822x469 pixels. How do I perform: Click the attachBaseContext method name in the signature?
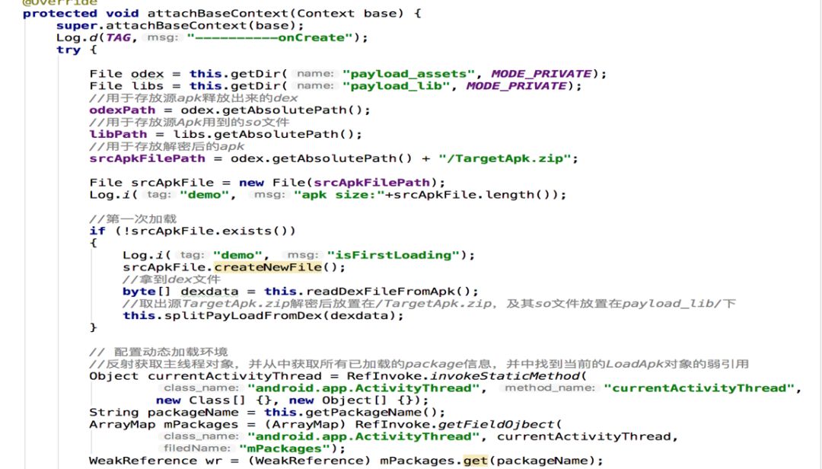click(x=218, y=14)
